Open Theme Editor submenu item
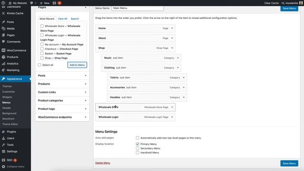 [x=10, y=124]
